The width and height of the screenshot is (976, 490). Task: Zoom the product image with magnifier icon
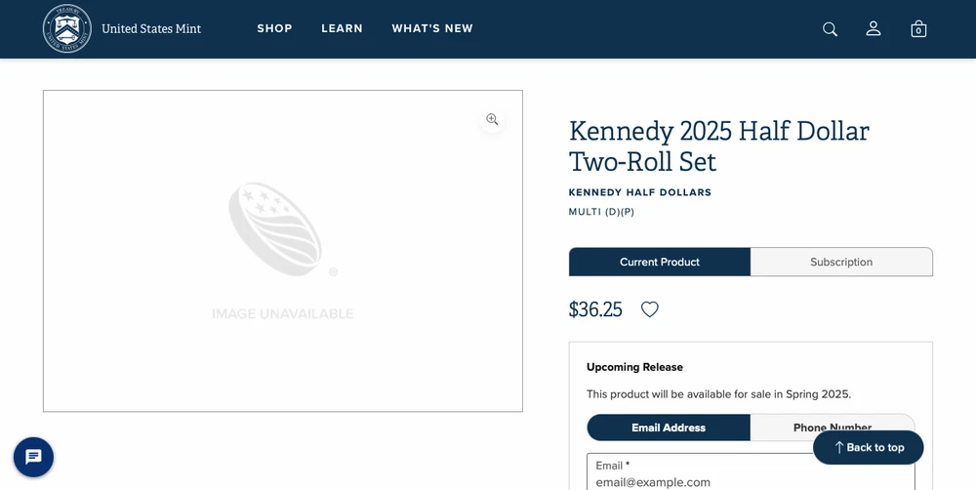point(492,119)
